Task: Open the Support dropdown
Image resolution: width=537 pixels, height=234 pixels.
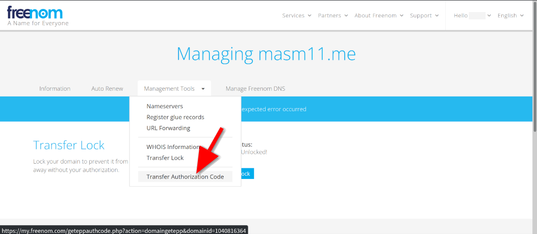Action: [424, 15]
